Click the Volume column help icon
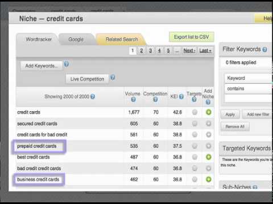Viewport: 273px width, 204px height. click(x=133, y=99)
